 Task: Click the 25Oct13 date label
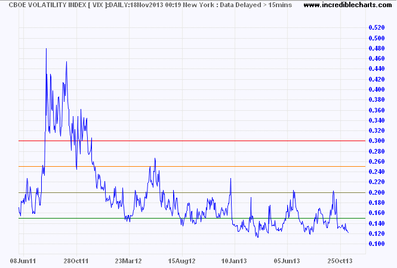point(340,261)
